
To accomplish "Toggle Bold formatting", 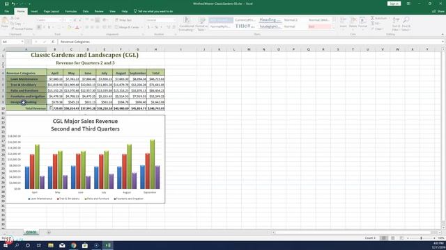I will point(39,27).
